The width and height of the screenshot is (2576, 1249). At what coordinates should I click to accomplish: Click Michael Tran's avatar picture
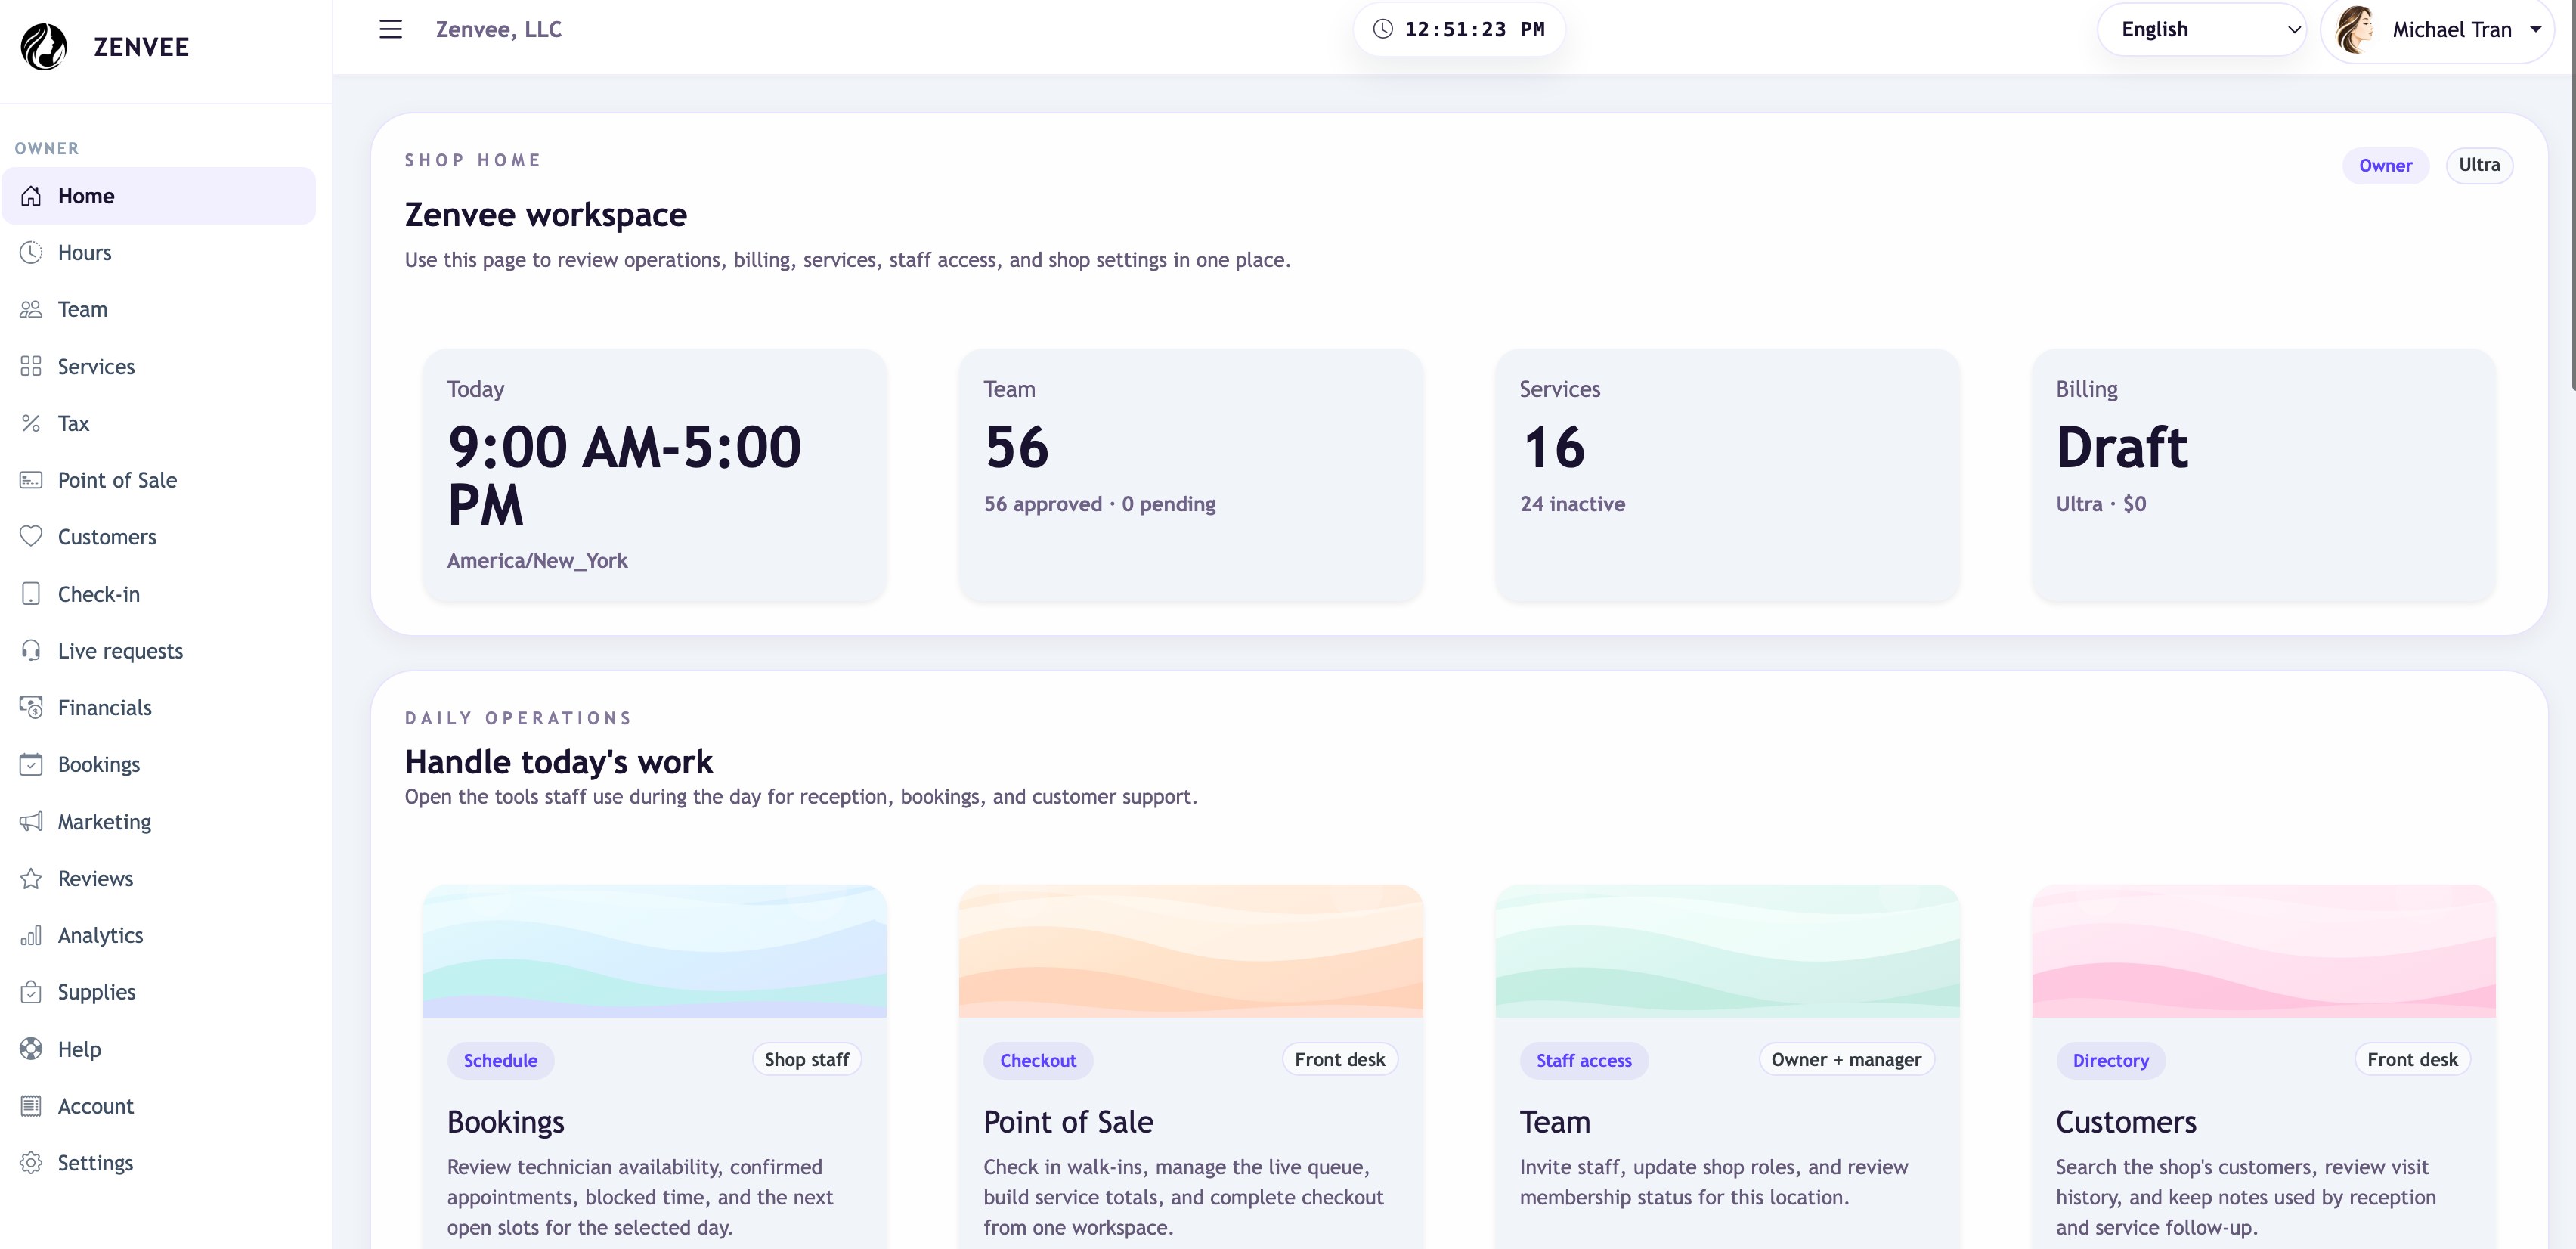2355,30
